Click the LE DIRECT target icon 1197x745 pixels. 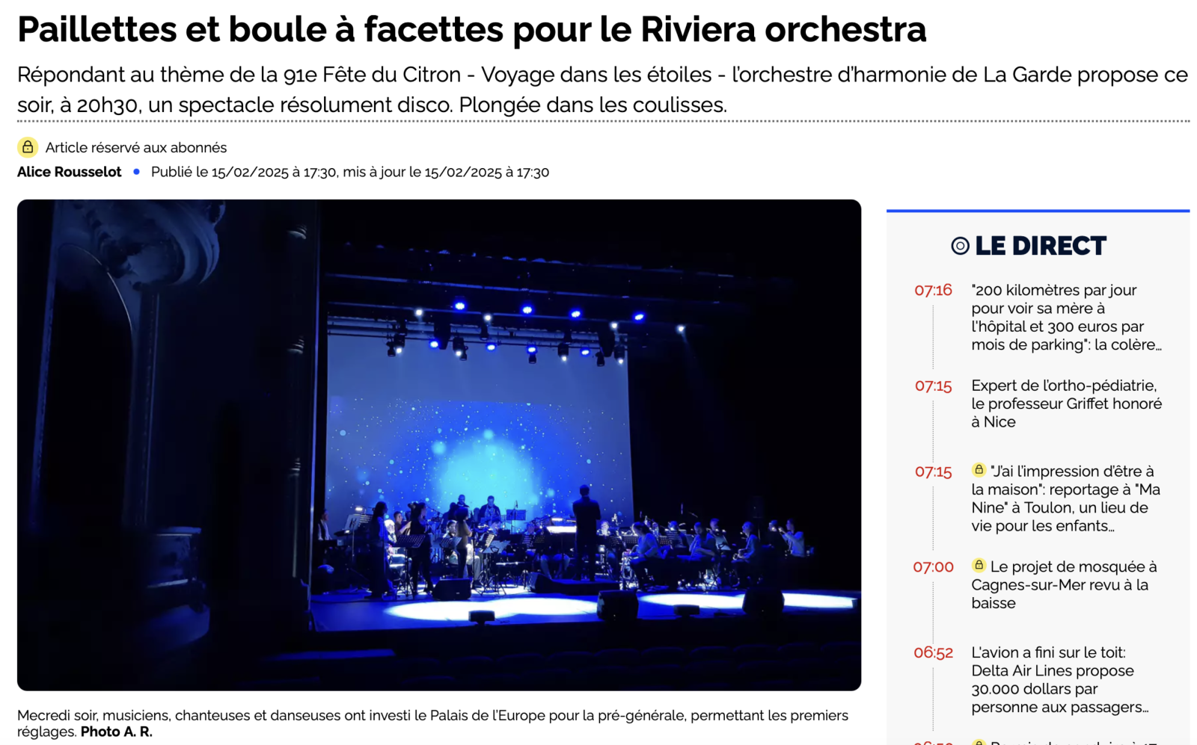click(x=960, y=246)
